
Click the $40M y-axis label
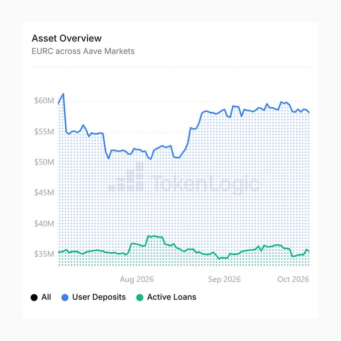[44, 224]
